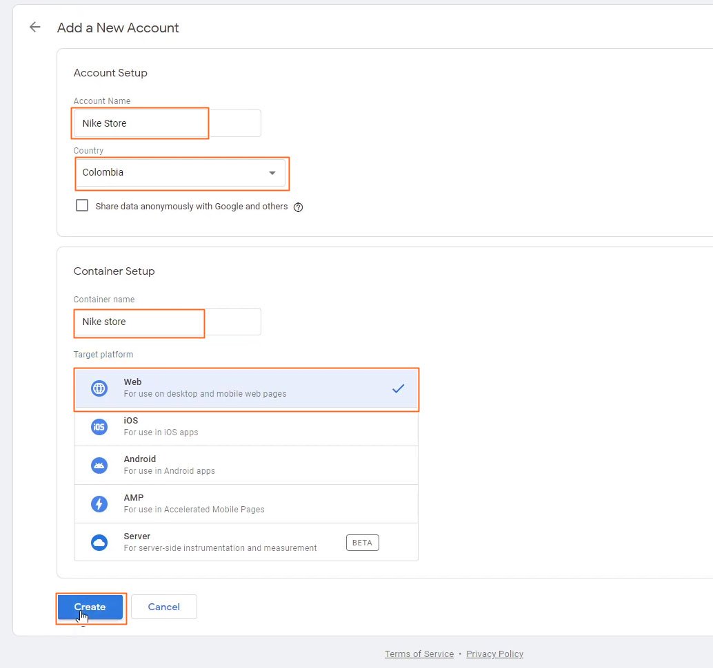Viewport: 713px width, 668px height.
Task: Click the Container Setup heading
Action: (x=114, y=271)
